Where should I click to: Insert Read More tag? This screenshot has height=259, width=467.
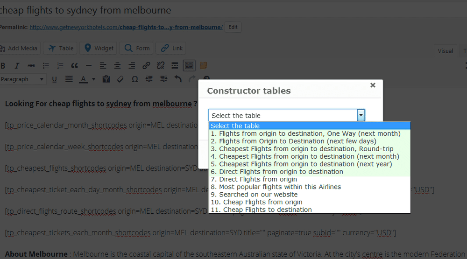pyautogui.click(x=175, y=65)
